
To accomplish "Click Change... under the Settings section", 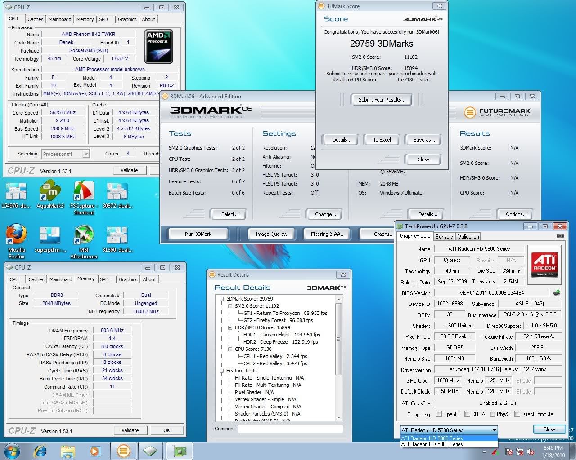I will (x=325, y=214).
